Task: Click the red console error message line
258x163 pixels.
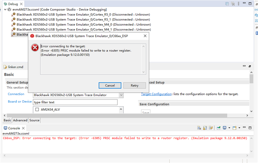Action: click(x=125, y=138)
